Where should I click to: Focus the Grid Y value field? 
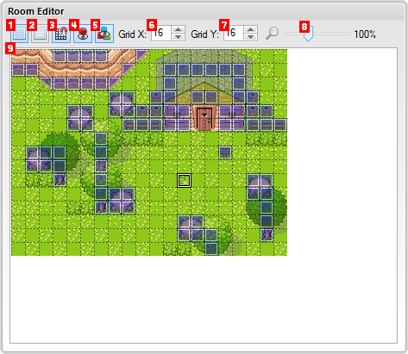pyautogui.click(x=234, y=34)
